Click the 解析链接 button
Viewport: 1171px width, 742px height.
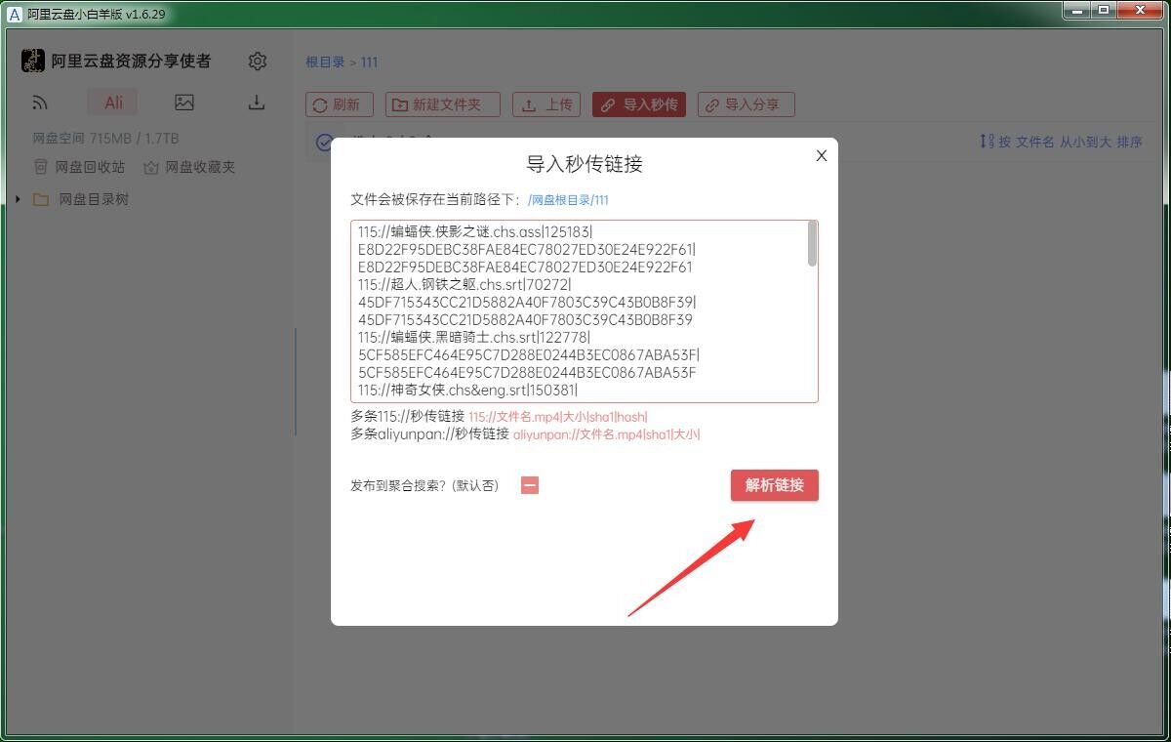pos(774,485)
